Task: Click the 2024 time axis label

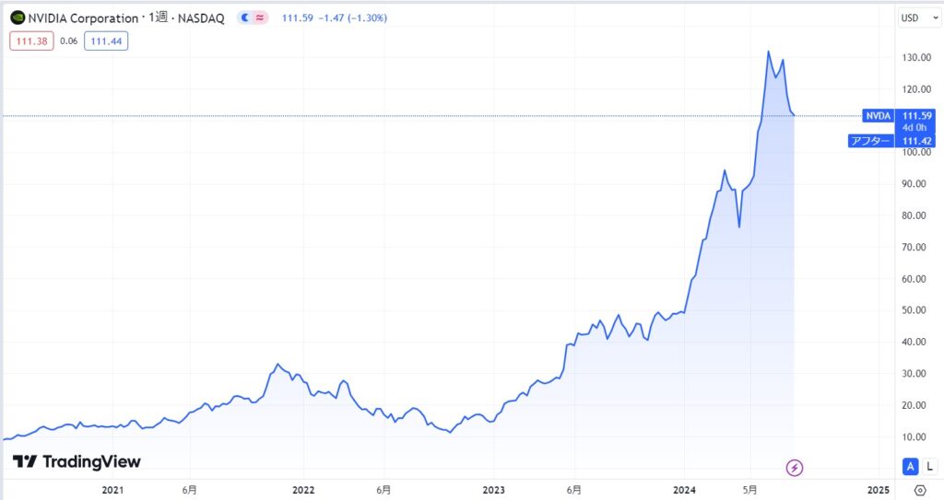Action: tap(685, 490)
